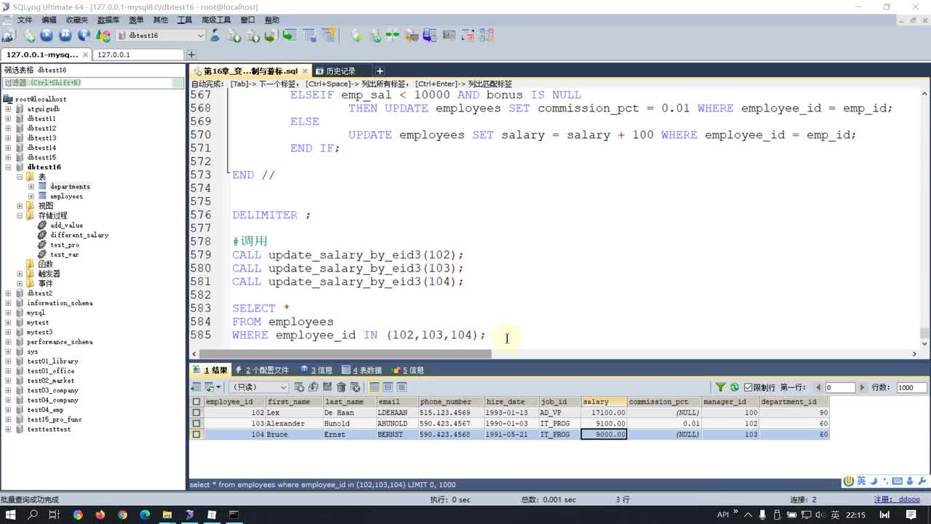The image size is (931, 524).
Task: Toggle the 限制行 limit rows checkbox
Action: point(748,387)
